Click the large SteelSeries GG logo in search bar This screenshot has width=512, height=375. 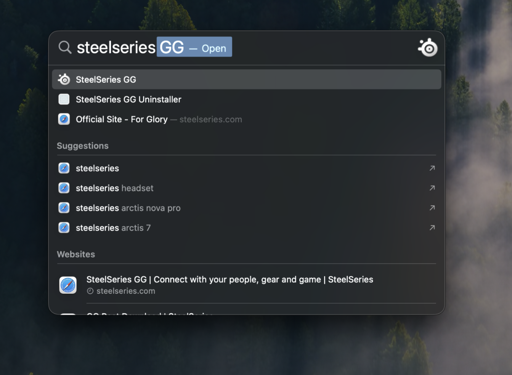coord(428,48)
